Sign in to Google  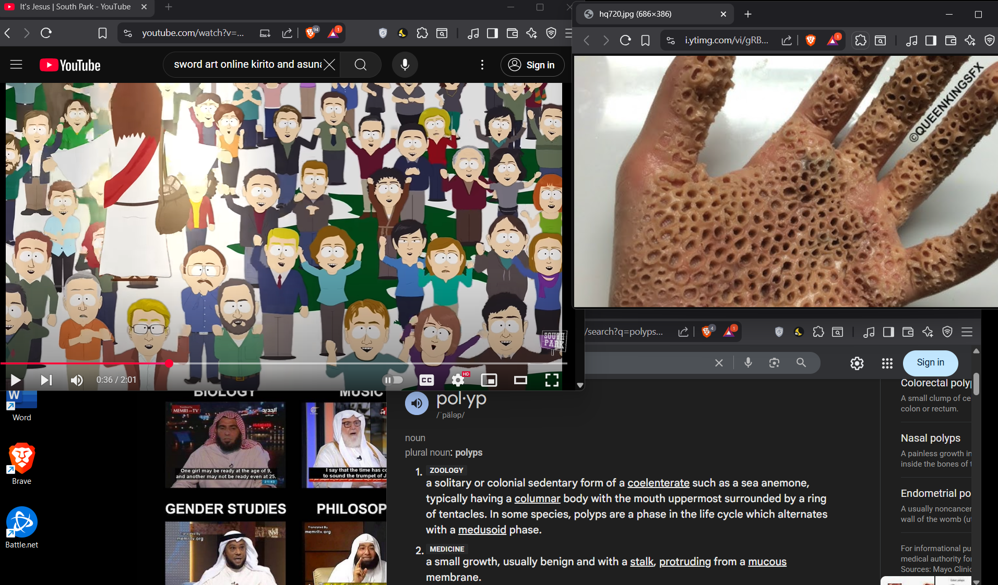pyautogui.click(x=930, y=362)
